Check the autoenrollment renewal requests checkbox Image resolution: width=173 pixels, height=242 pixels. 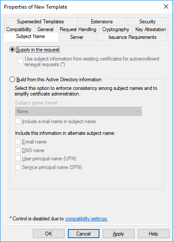tap(21, 61)
